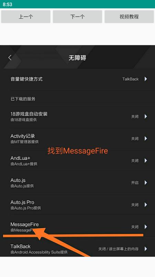This screenshot has height=277, width=155.
Task: Select the 18游戏盒自动安装 service entry
Action: (x=77, y=116)
